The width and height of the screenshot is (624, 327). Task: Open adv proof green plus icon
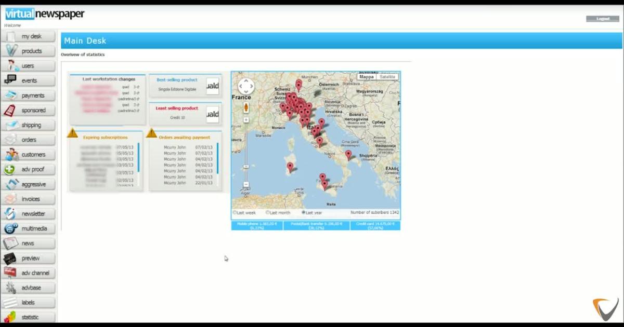pyautogui.click(x=10, y=169)
